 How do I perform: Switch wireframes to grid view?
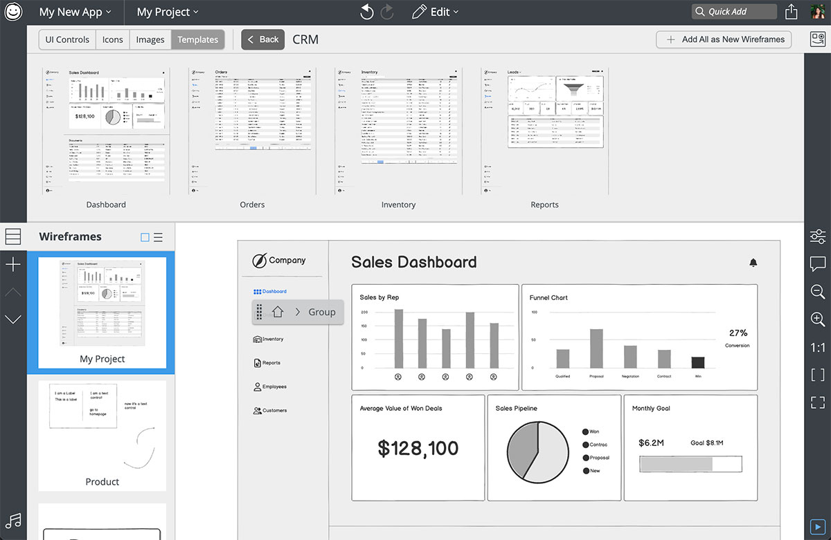[x=145, y=237]
